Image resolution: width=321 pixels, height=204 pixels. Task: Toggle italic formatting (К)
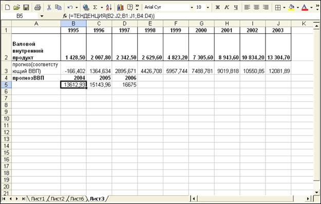(x=226, y=8)
